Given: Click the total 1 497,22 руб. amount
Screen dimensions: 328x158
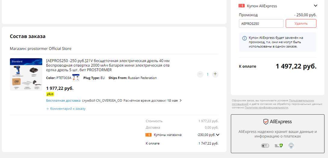Looking at the screenshot, I should pos(296,66).
